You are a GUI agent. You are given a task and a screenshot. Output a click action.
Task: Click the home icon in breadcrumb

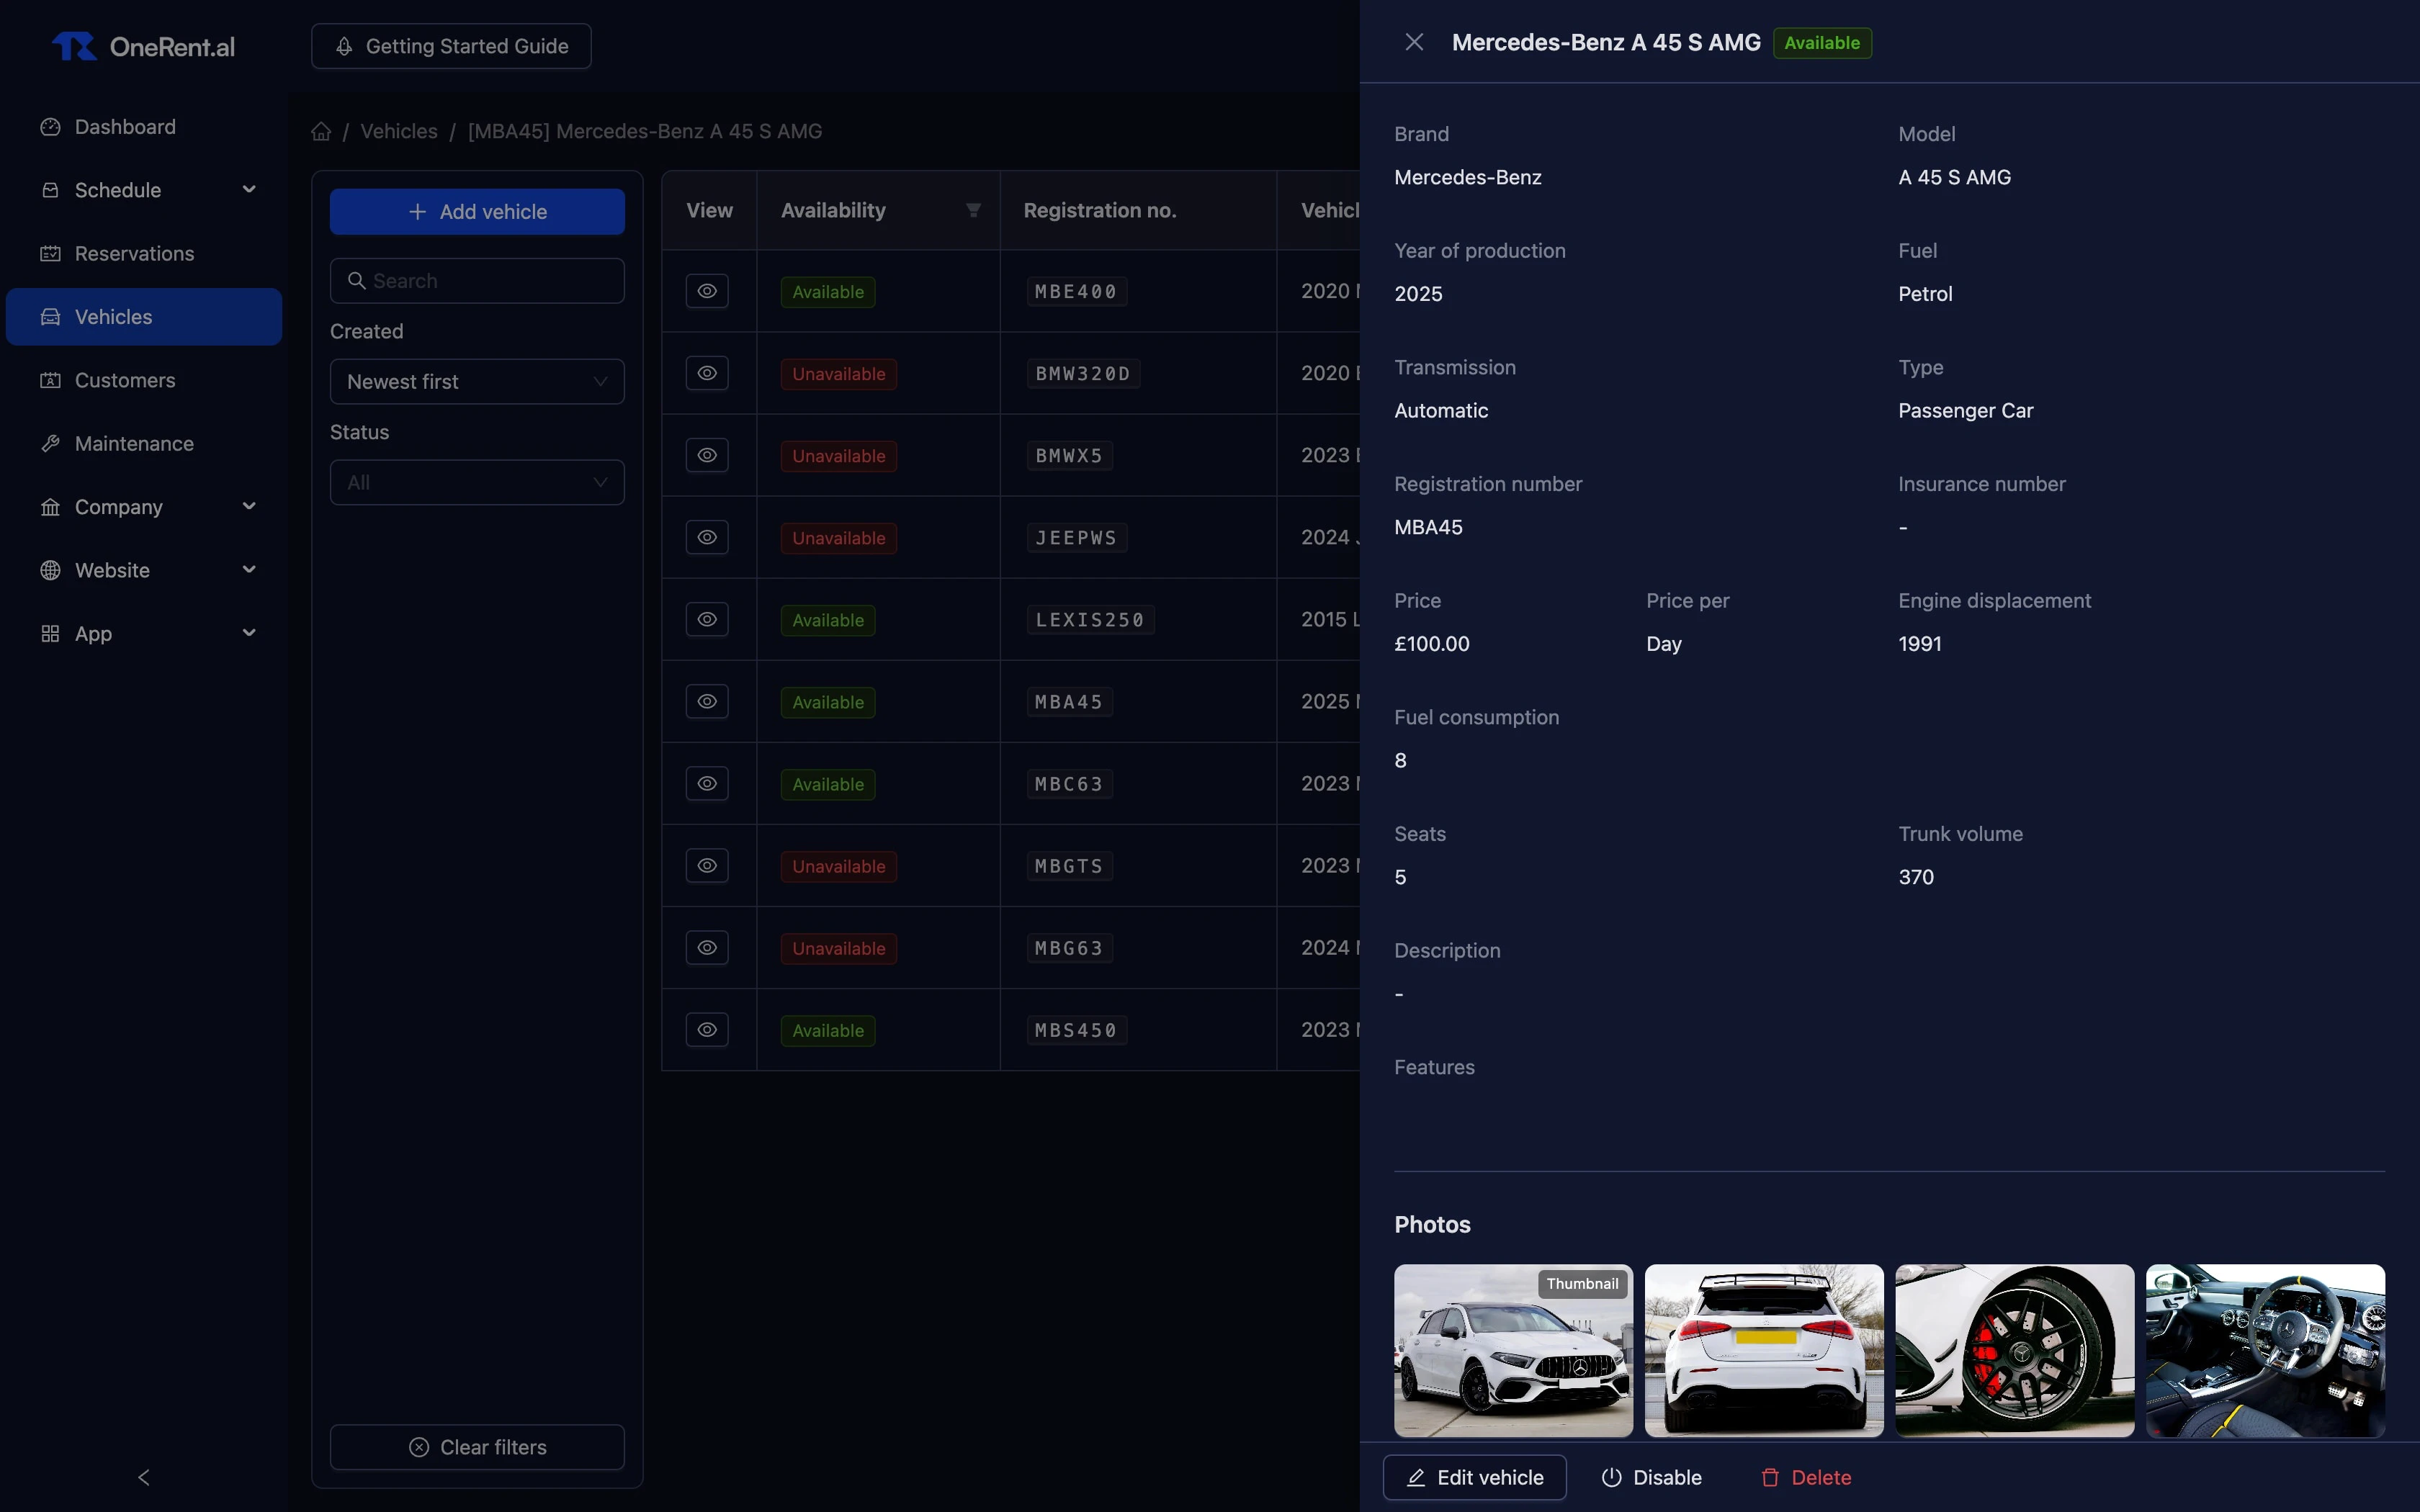point(321,131)
